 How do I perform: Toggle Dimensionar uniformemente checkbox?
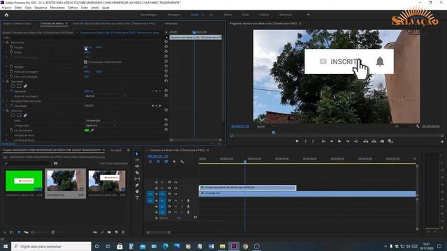tap(85, 62)
